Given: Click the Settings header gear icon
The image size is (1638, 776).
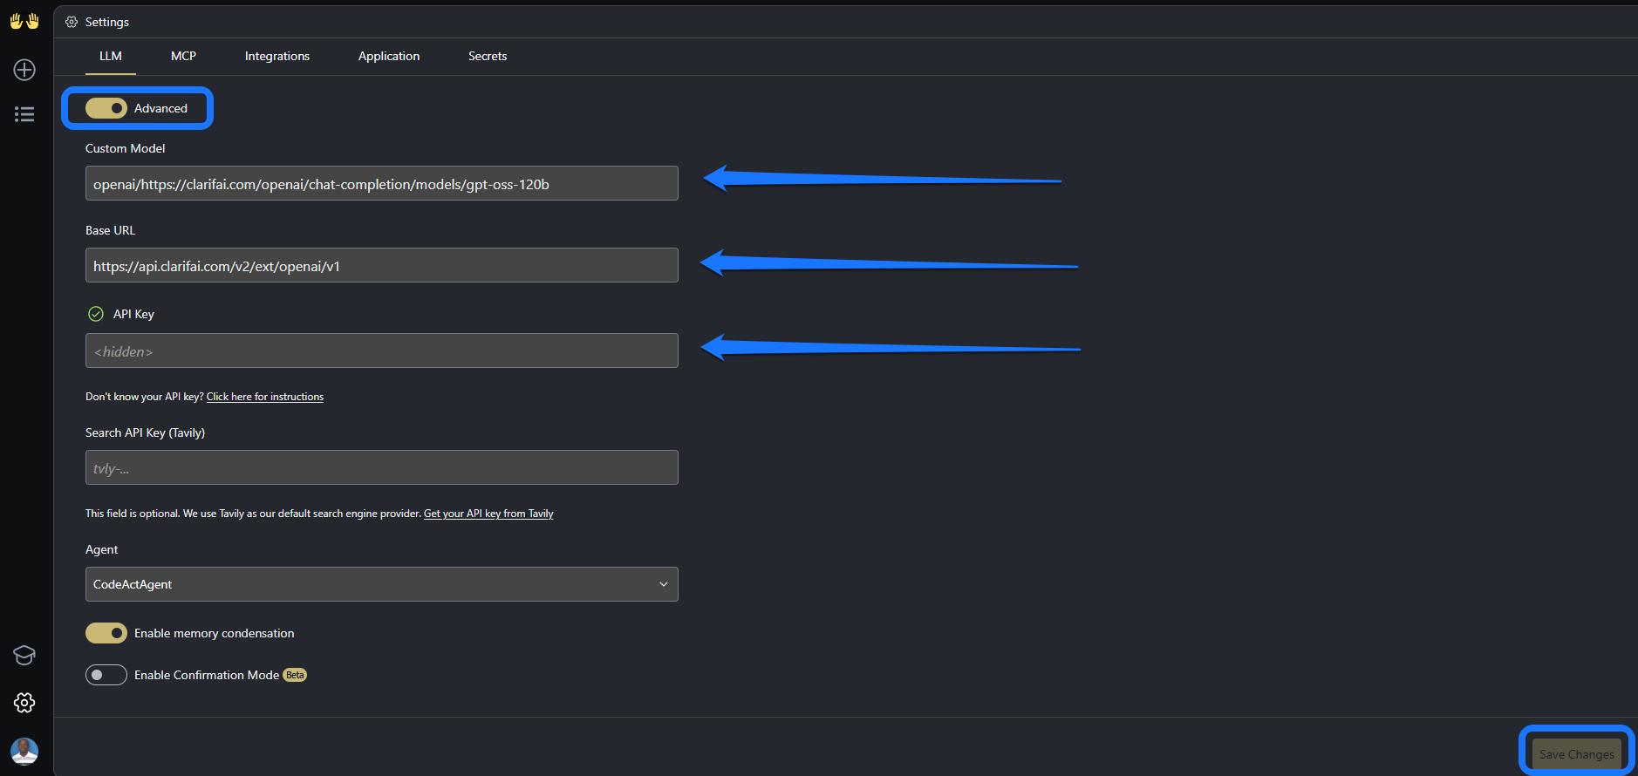Looking at the screenshot, I should click(x=72, y=22).
